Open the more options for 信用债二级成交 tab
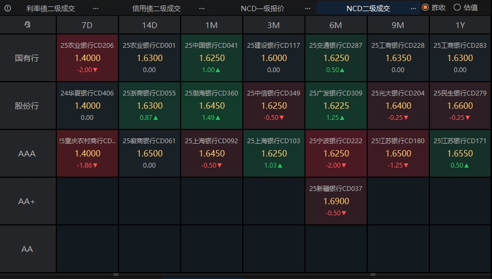Image resolution: width=492 pixels, height=279 pixels. (x=201, y=8)
